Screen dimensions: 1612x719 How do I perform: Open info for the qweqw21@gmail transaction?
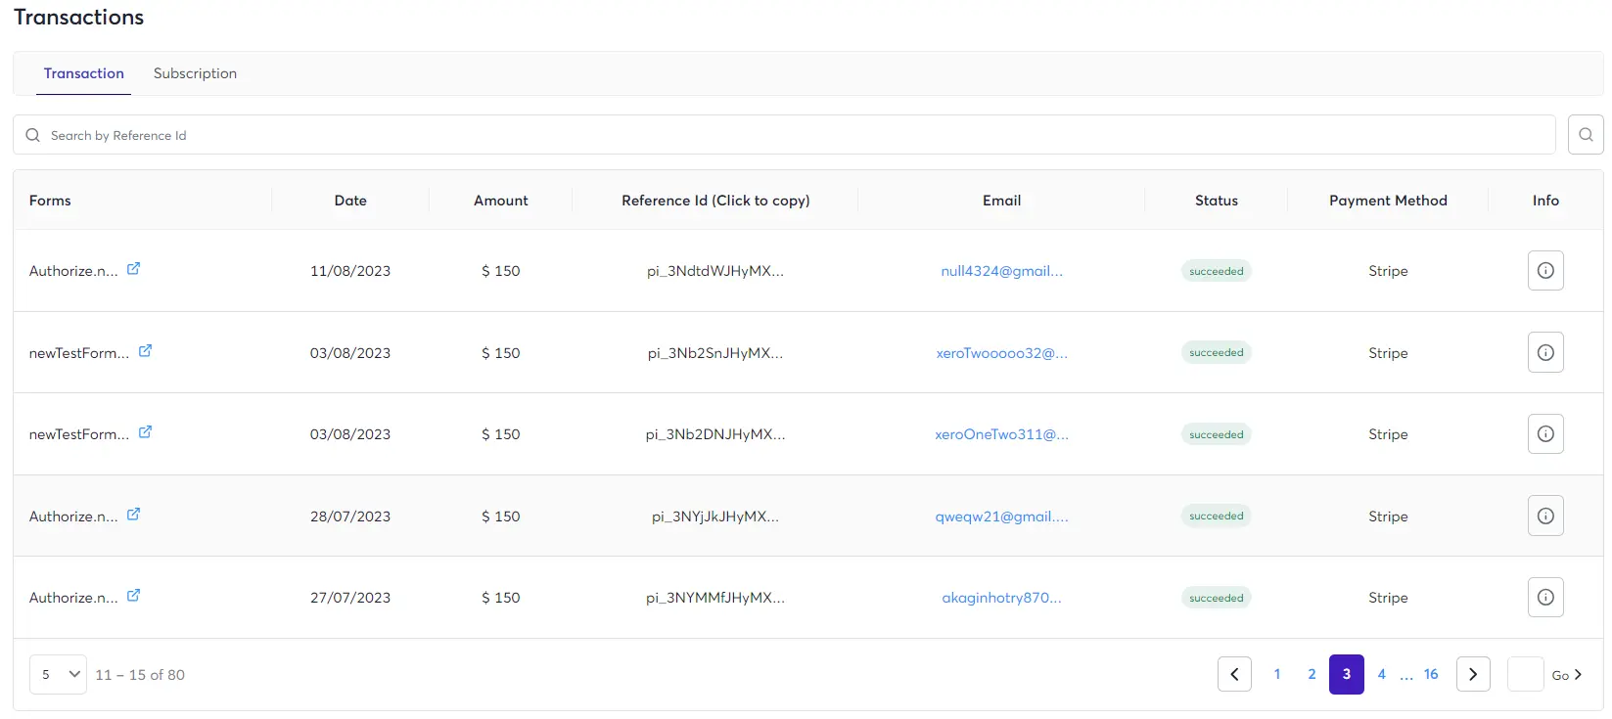(1545, 516)
